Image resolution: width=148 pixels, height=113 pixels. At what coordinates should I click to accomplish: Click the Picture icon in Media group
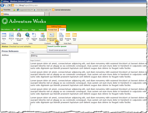(11, 35)
